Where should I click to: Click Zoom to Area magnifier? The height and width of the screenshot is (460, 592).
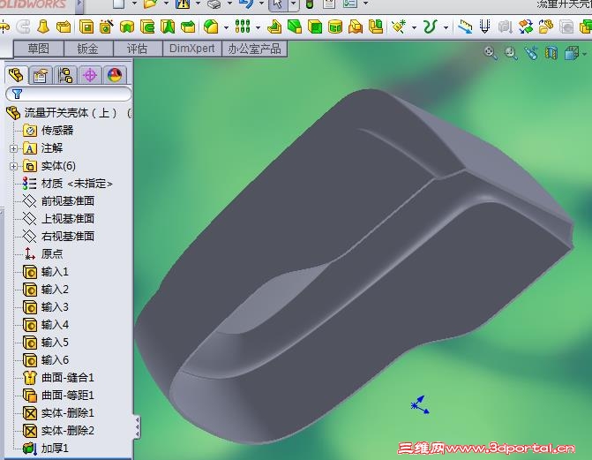[511, 53]
